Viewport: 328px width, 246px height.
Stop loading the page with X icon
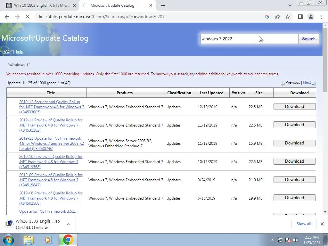point(28,17)
